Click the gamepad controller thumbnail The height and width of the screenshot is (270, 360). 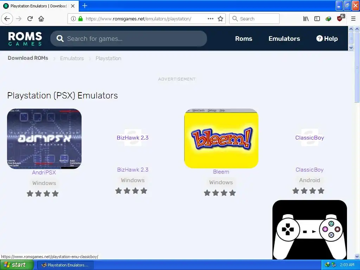point(310,230)
